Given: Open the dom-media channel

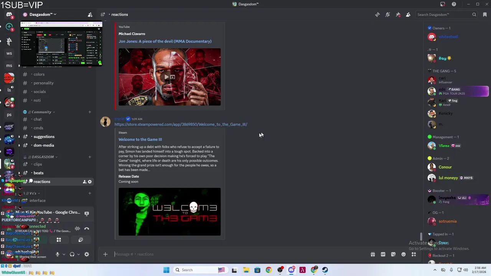Looking at the screenshot, I should 44,145.
